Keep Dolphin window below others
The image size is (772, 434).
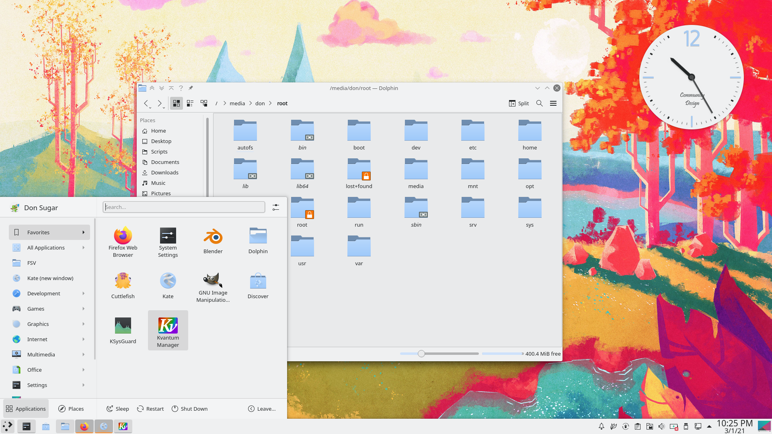[162, 88]
